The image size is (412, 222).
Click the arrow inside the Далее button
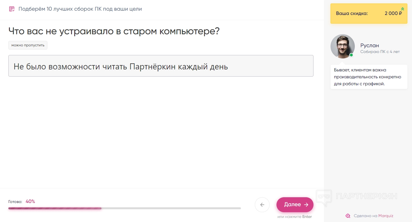click(x=306, y=205)
